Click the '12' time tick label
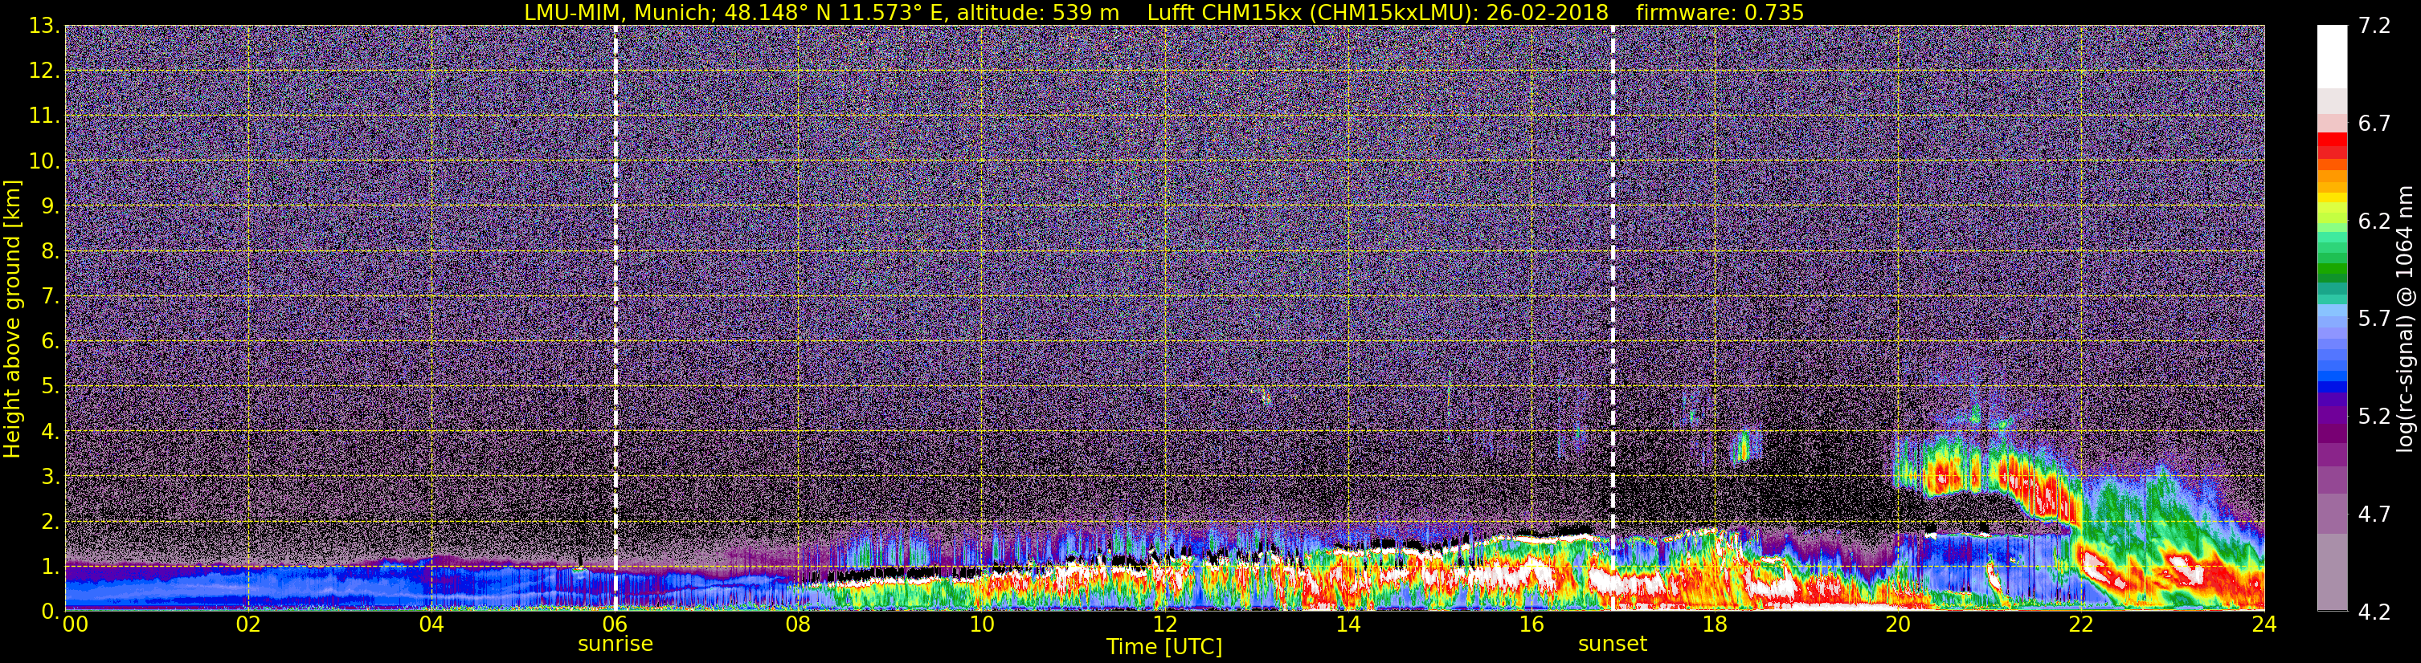The image size is (2421, 663). tap(1164, 624)
